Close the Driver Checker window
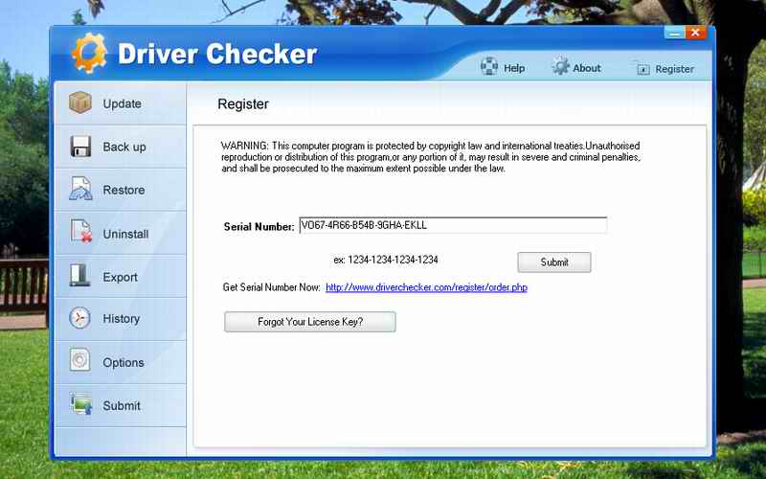 pos(695,34)
